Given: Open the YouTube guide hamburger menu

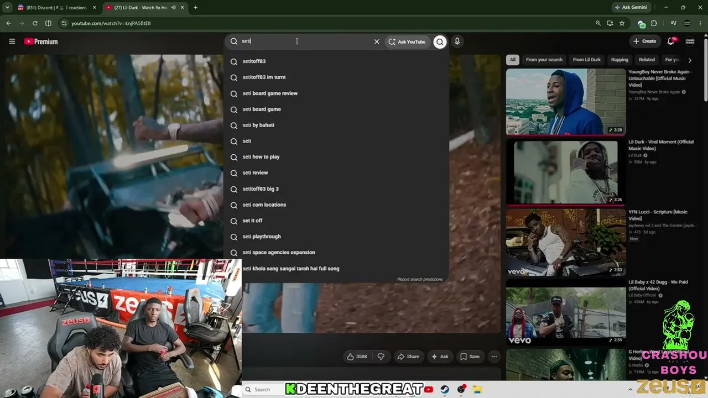Looking at the screenshot, I should pos(12,41).
